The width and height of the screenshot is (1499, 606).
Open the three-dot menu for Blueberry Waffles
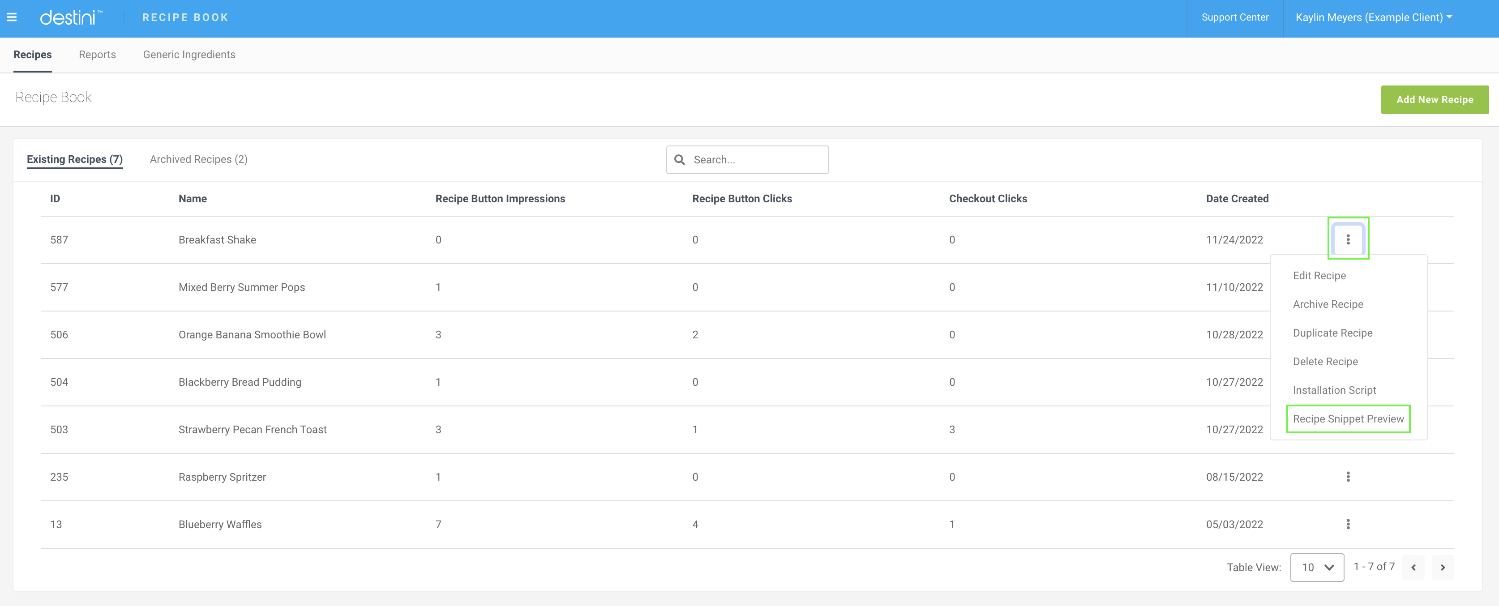pos(1349,524)
